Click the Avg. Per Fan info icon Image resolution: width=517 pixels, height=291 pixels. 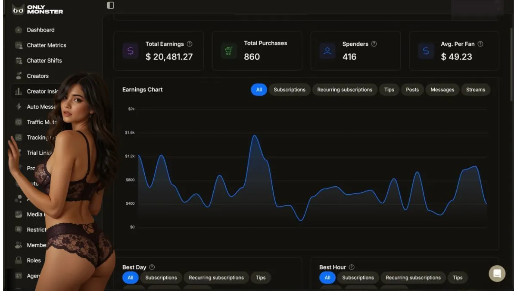[480, 44]
